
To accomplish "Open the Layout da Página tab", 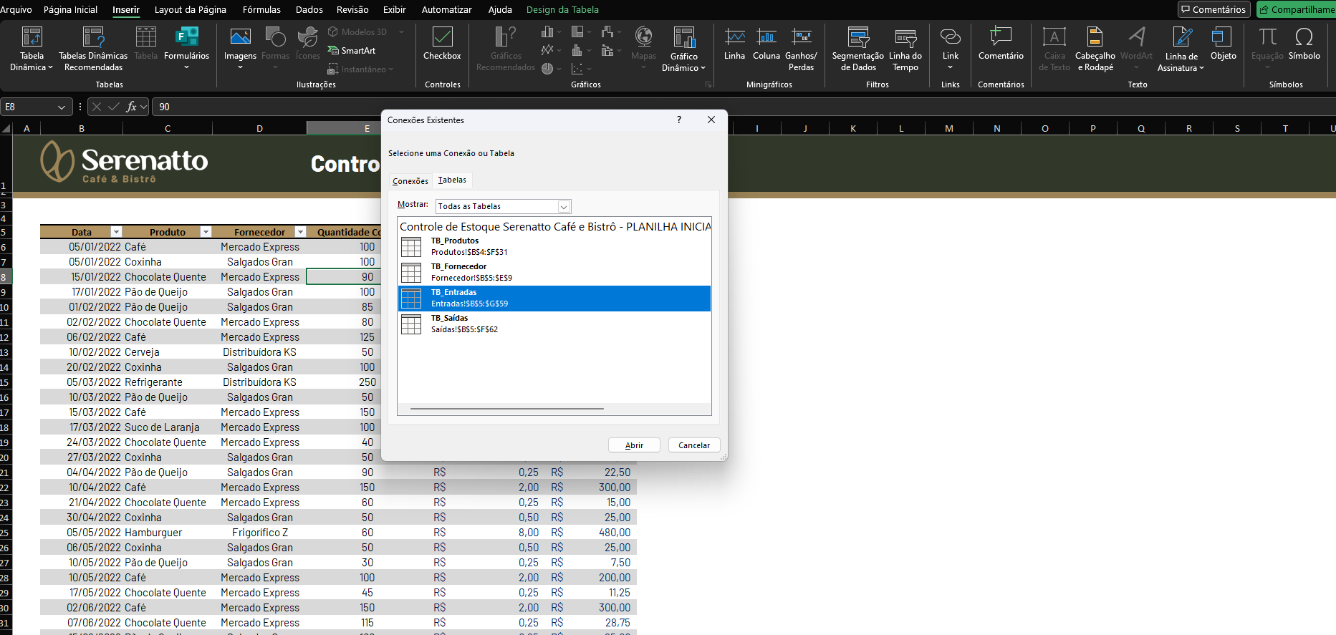I will (191, 9).
